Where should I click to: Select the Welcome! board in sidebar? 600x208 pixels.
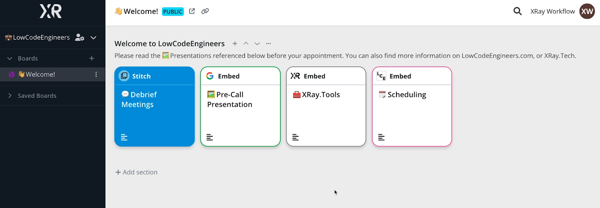coord(40,75)
